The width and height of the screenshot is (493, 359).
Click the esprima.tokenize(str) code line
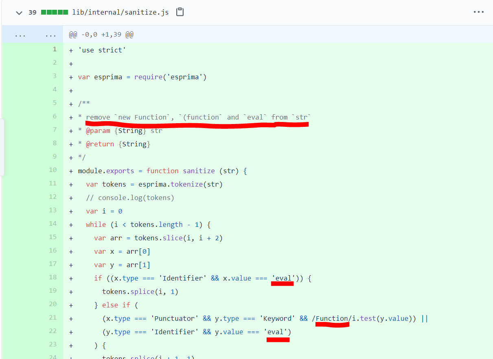(x=154, y=184)
